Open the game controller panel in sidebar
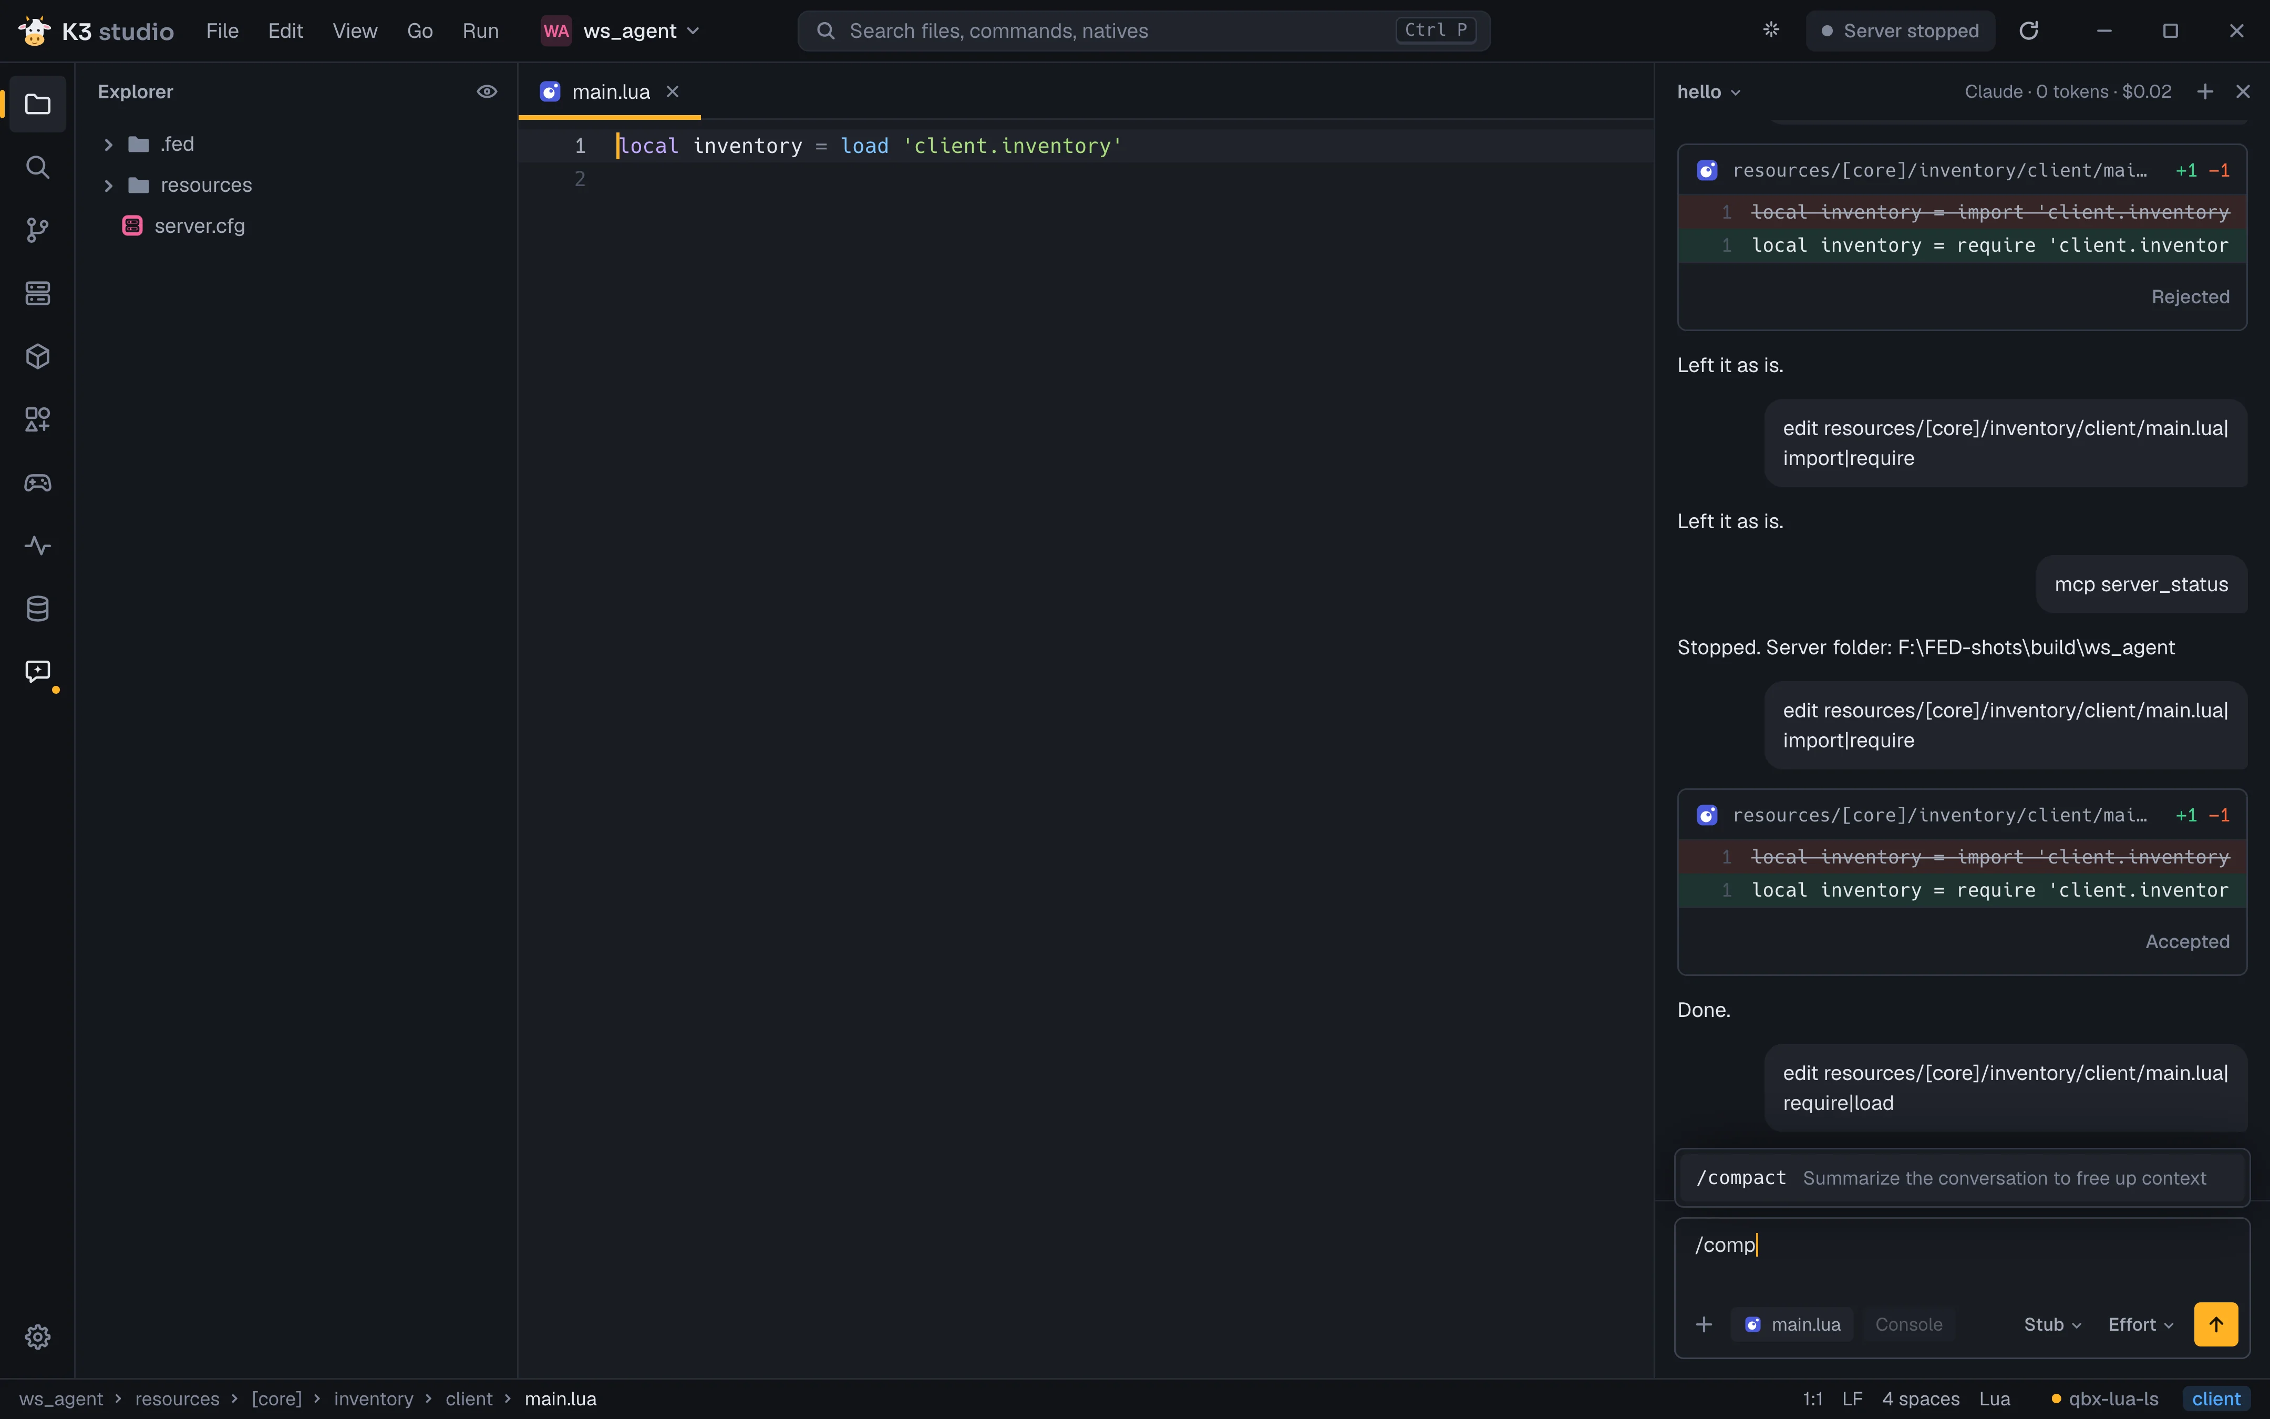Image resolution: width=2270 pixels, height=1419 pixels. 37,482
